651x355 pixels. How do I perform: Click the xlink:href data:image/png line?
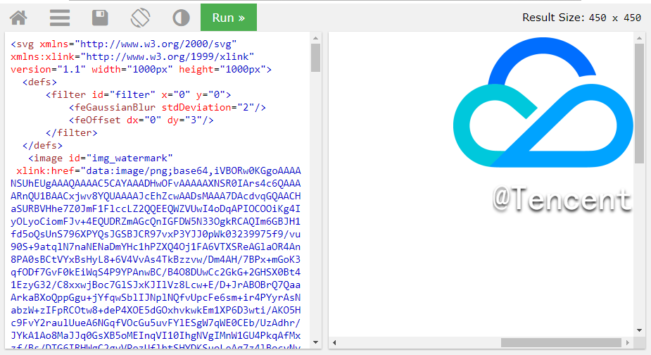tap(158, 171)
